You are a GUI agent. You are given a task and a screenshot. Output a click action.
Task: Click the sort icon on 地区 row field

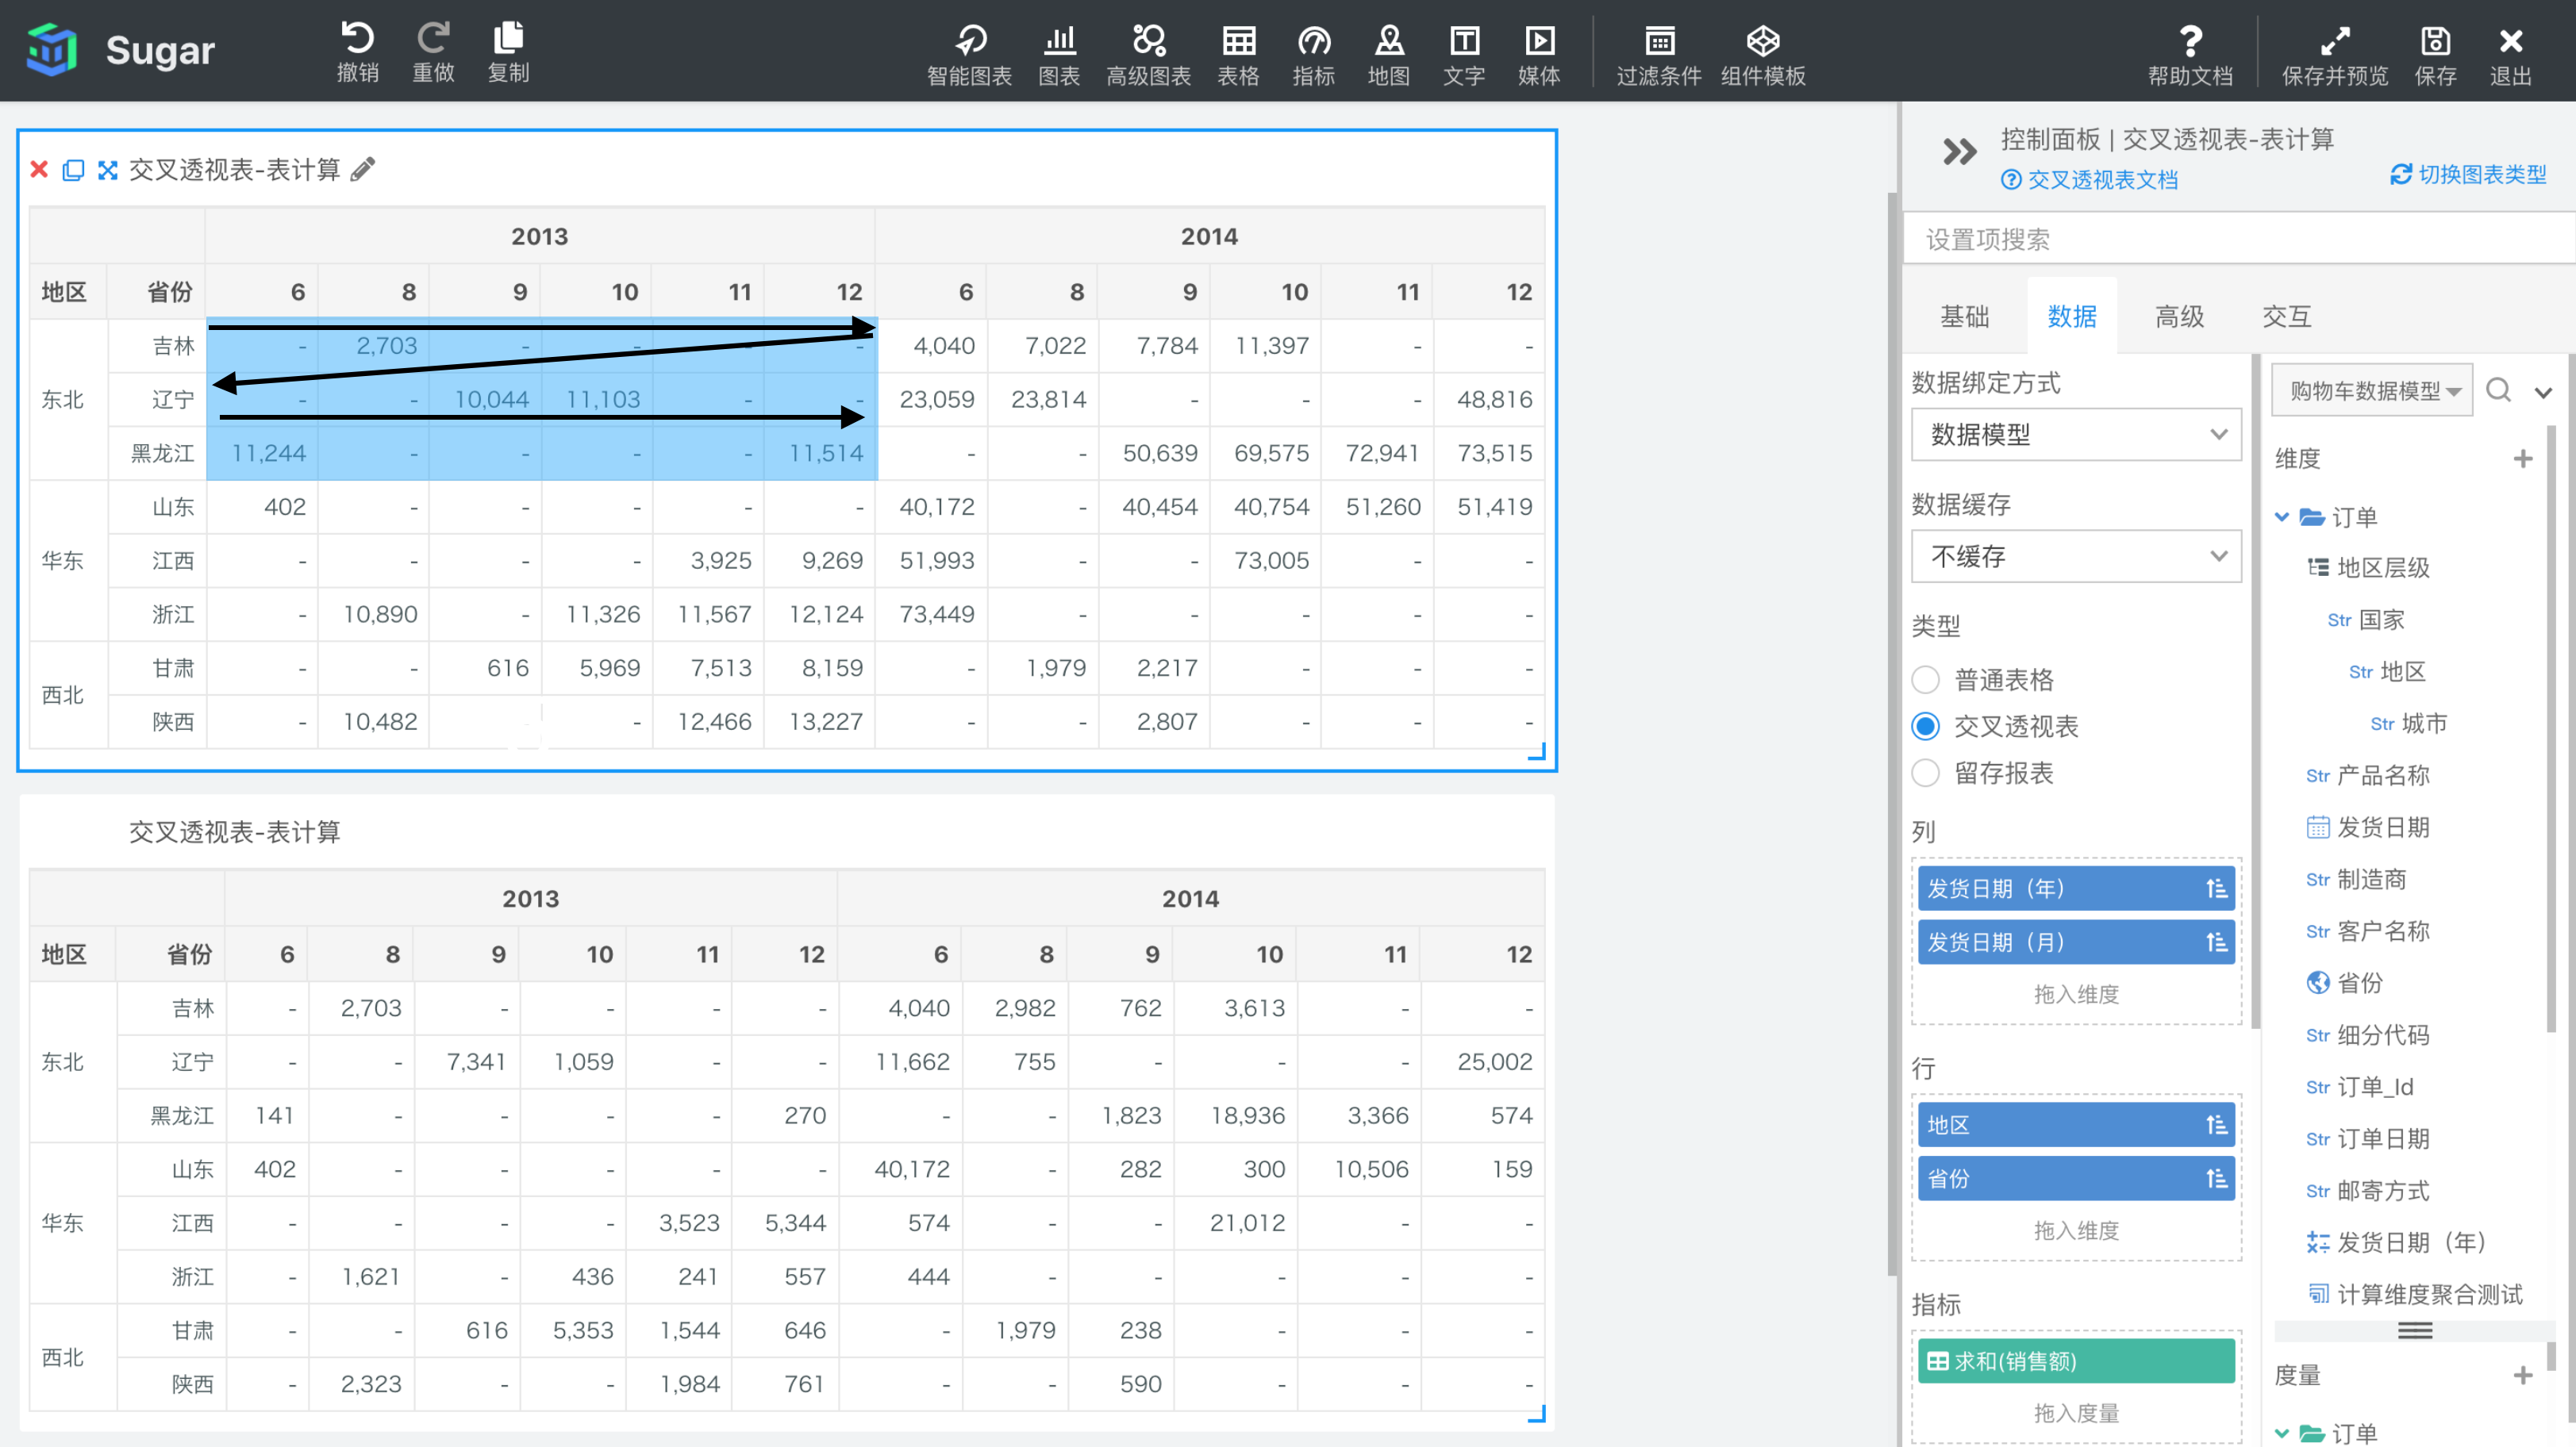2216,1125
